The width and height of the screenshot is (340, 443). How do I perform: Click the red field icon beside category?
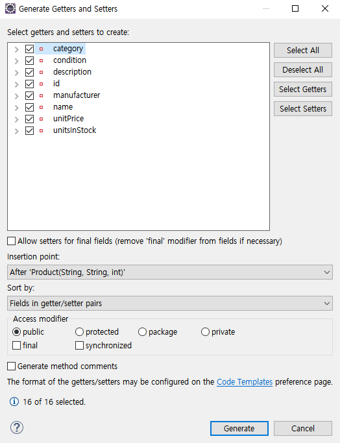click(x=42, y=49)
